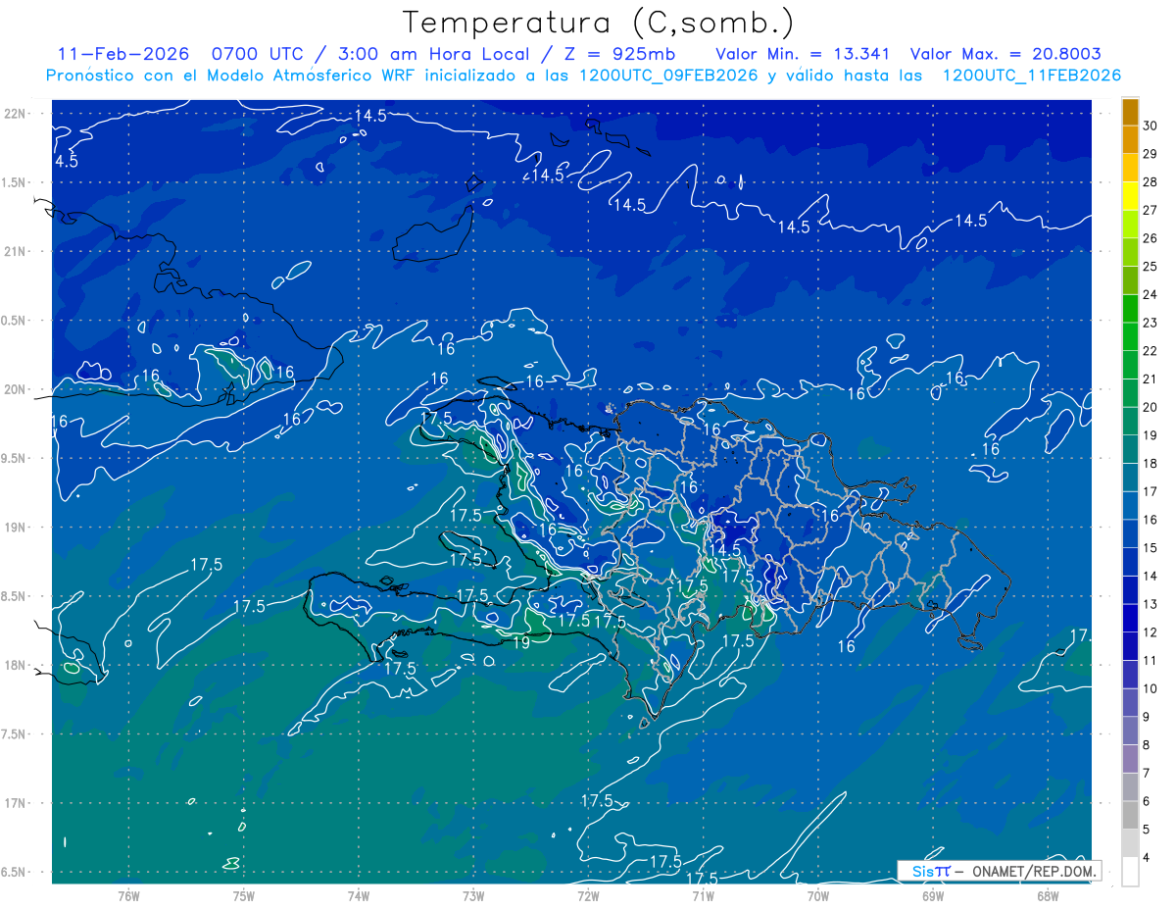
Task: Click the 'SisTT - ONAMET/REP.DOM.' label
Action: [1000, 871]
